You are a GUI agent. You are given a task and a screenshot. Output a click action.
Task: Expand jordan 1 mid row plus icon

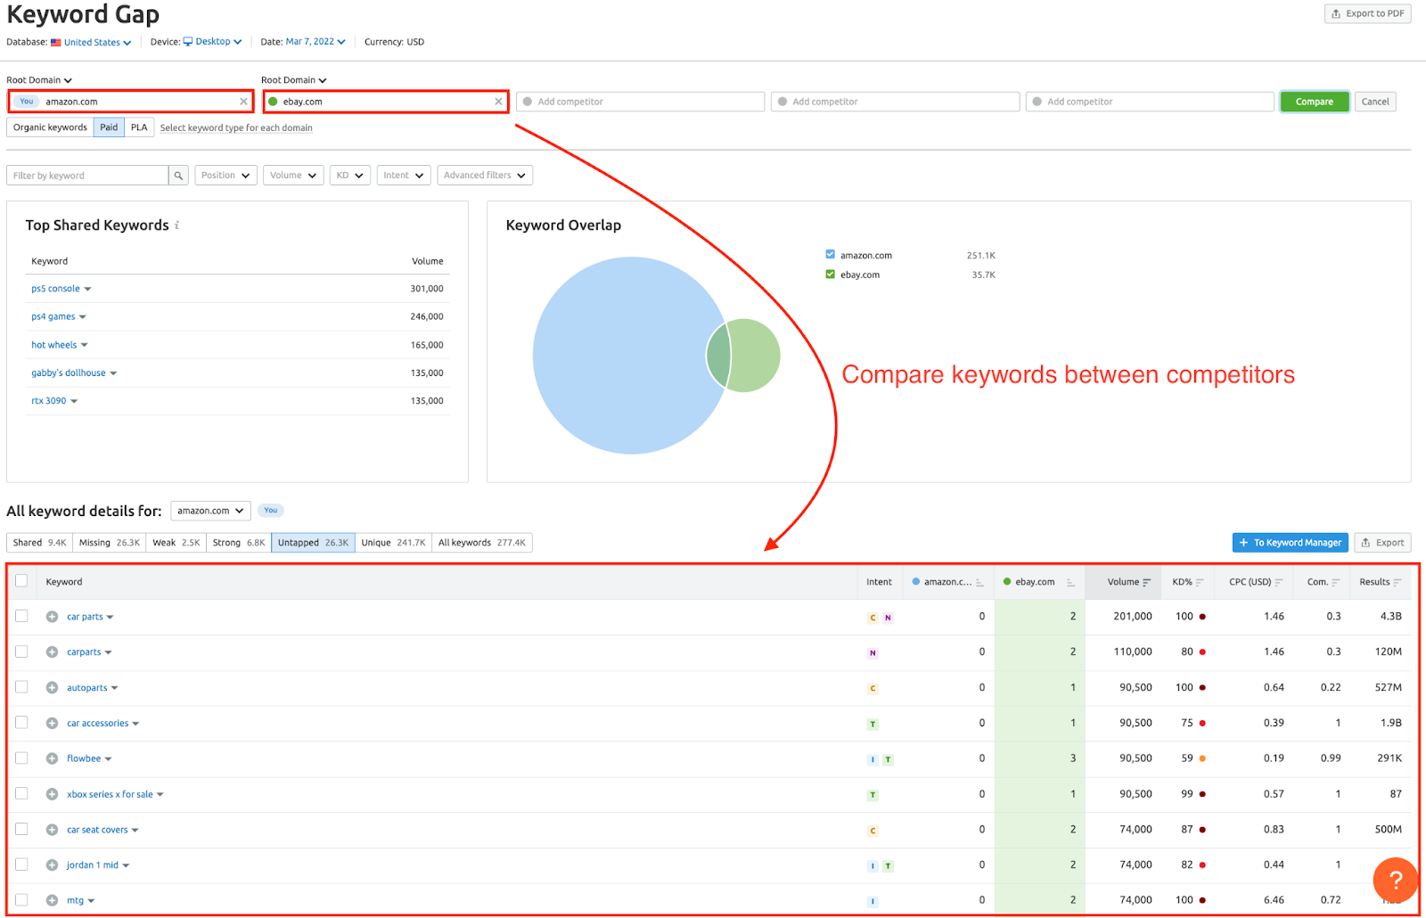[x=52, y=865]
